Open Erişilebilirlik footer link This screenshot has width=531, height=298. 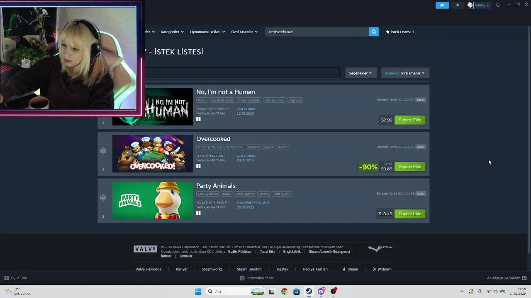(x=292, y=252)
